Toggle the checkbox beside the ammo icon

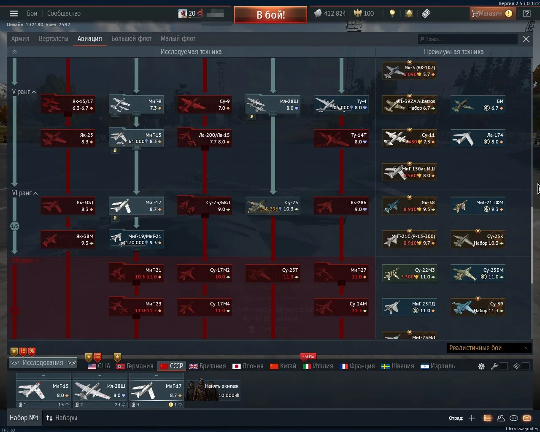[526, 366]
